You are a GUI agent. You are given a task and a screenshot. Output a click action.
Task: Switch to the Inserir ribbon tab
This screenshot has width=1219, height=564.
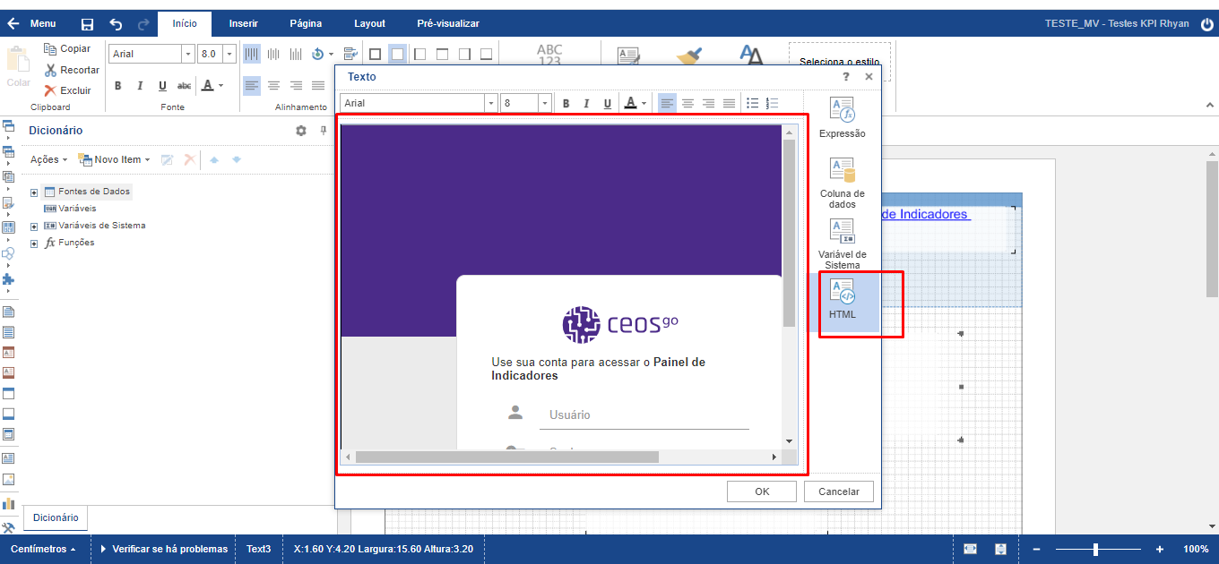pos(243,23)
